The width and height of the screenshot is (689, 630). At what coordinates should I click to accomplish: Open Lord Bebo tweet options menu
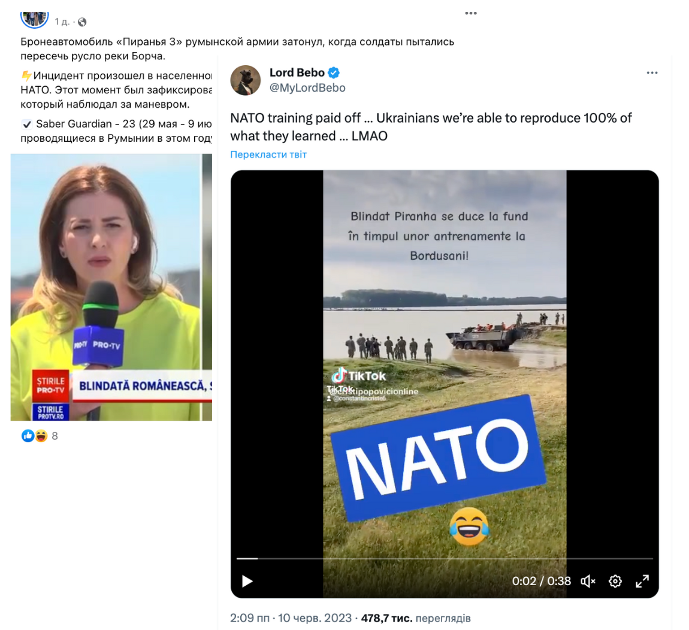[652, 73]
